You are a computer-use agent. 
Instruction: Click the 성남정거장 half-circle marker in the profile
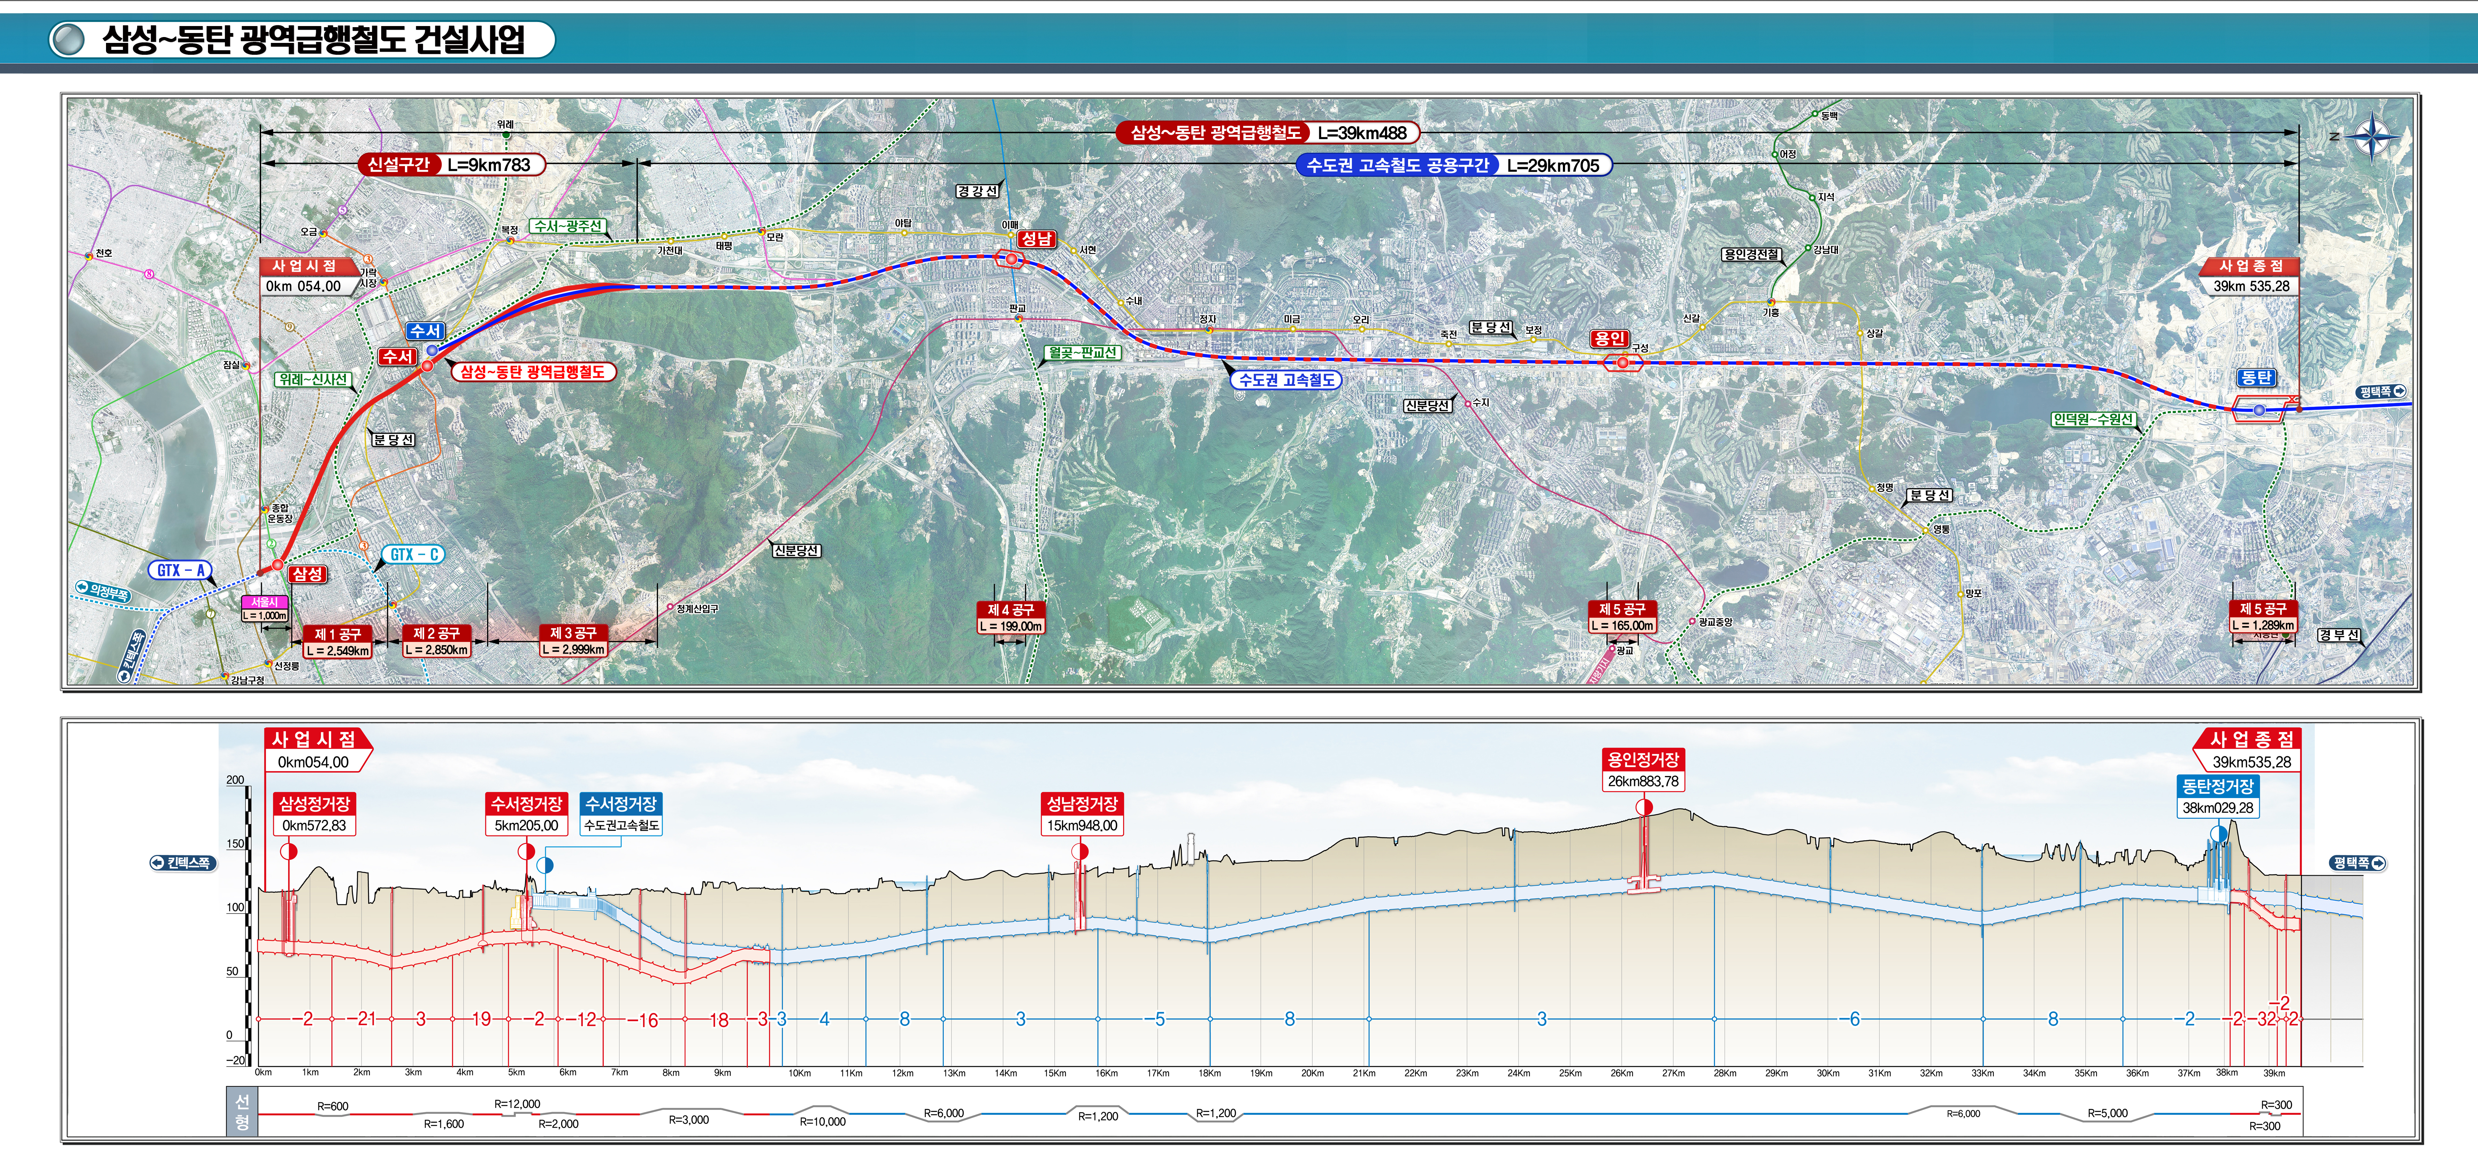click(x=1080, y=852)
